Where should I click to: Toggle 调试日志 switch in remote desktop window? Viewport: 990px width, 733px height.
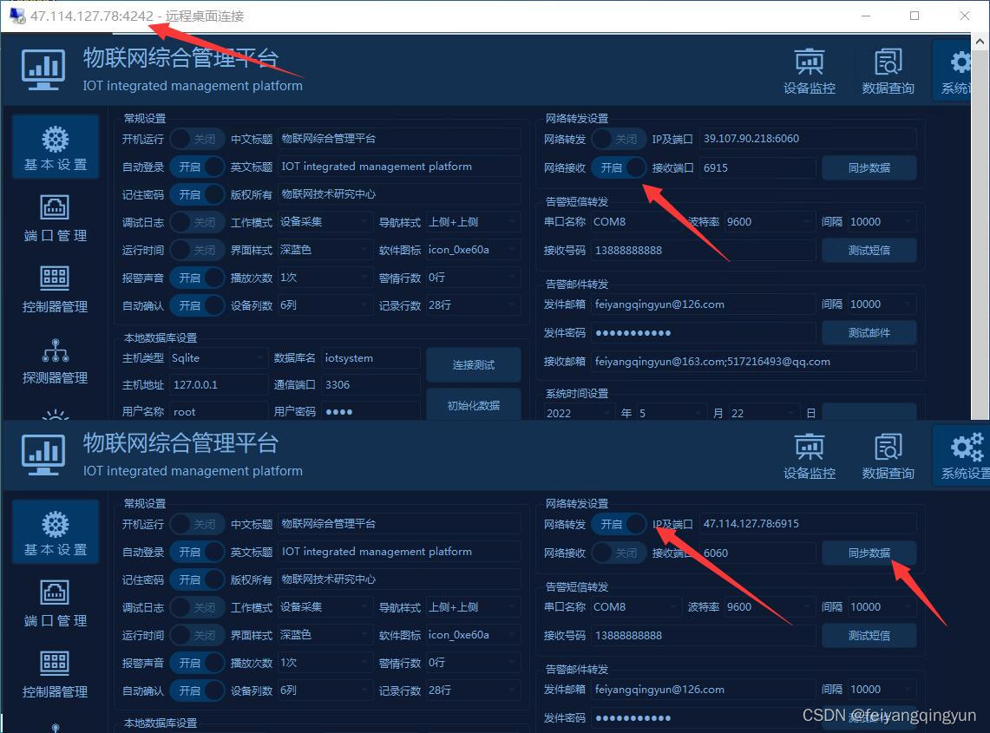click(197, 222)
